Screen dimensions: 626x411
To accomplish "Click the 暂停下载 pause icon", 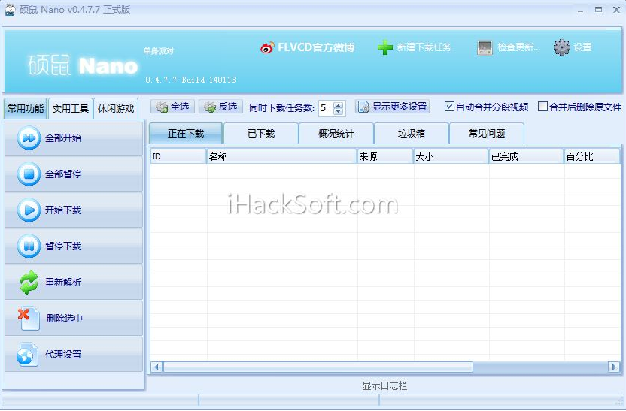I will 29,246.
